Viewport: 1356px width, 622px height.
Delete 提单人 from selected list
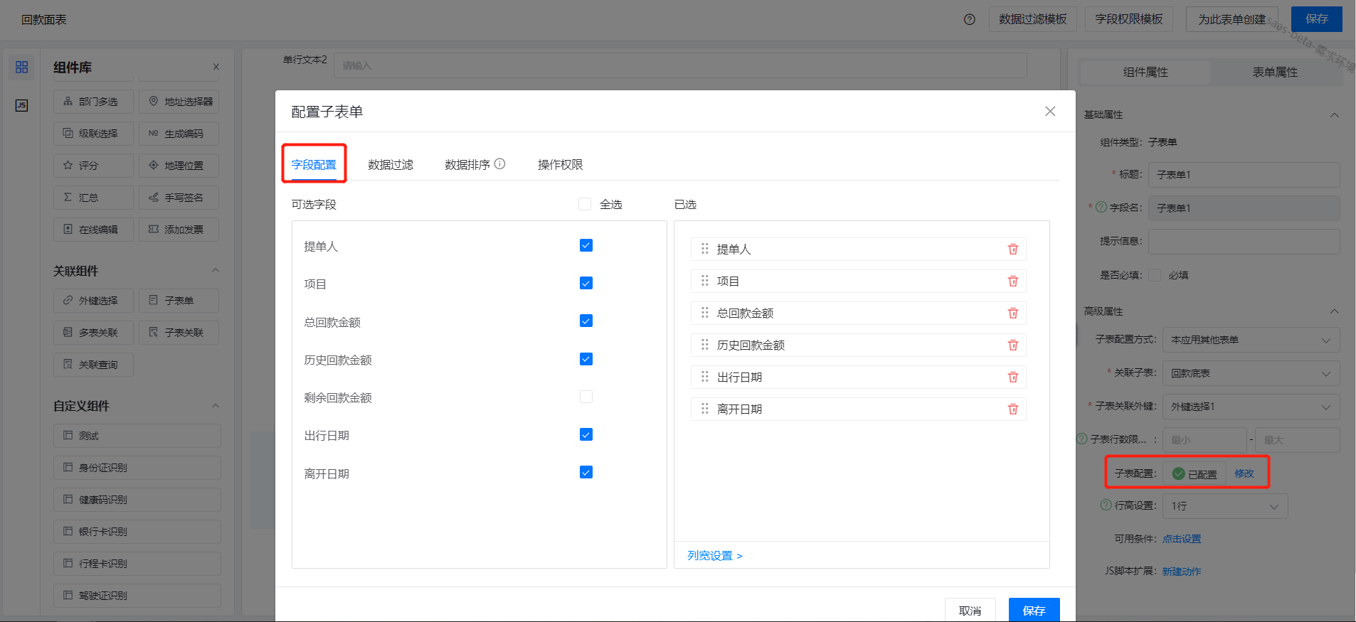[x=1013, y=250]
